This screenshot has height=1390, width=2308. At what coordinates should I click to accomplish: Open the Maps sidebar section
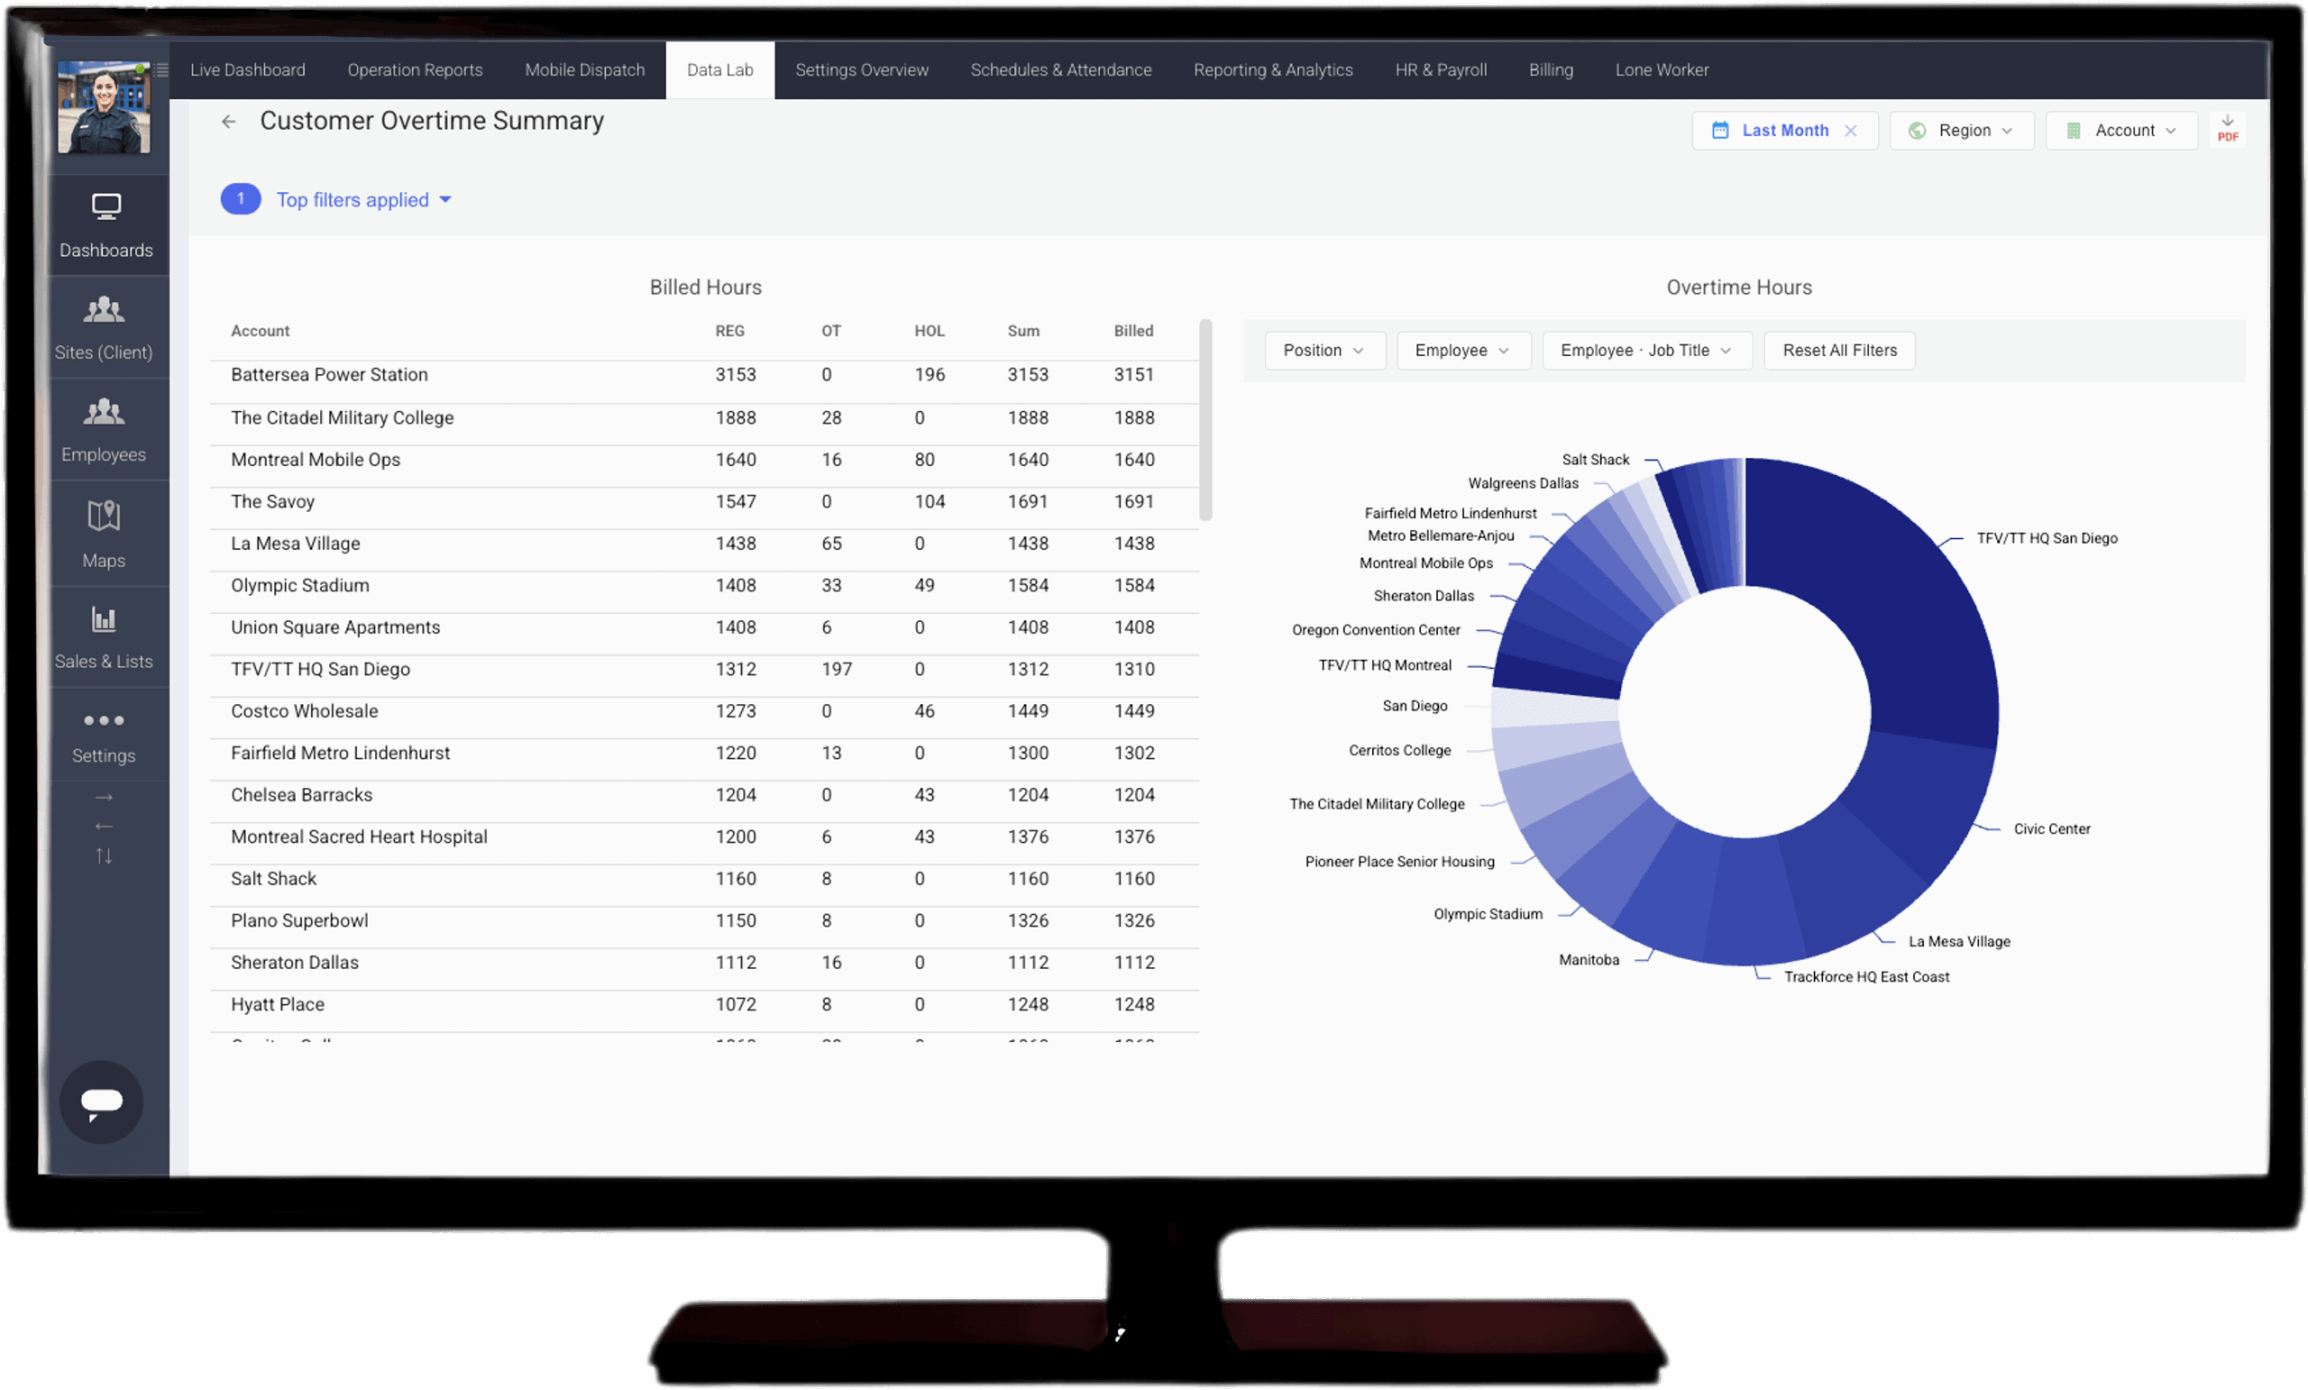(104, 534)
